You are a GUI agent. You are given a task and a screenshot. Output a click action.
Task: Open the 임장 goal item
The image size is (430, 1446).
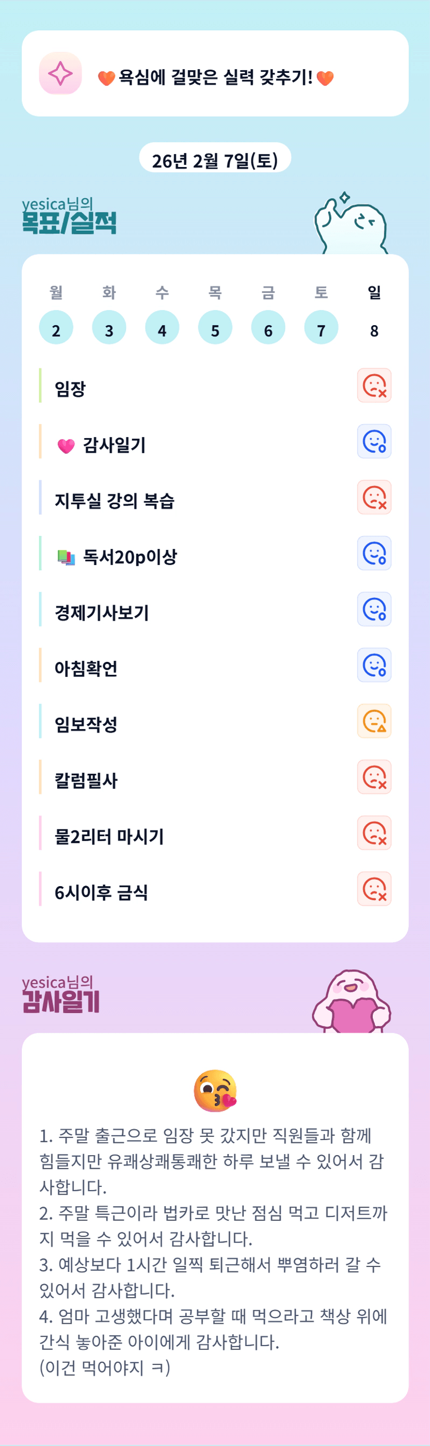click(x=70, y=389)
